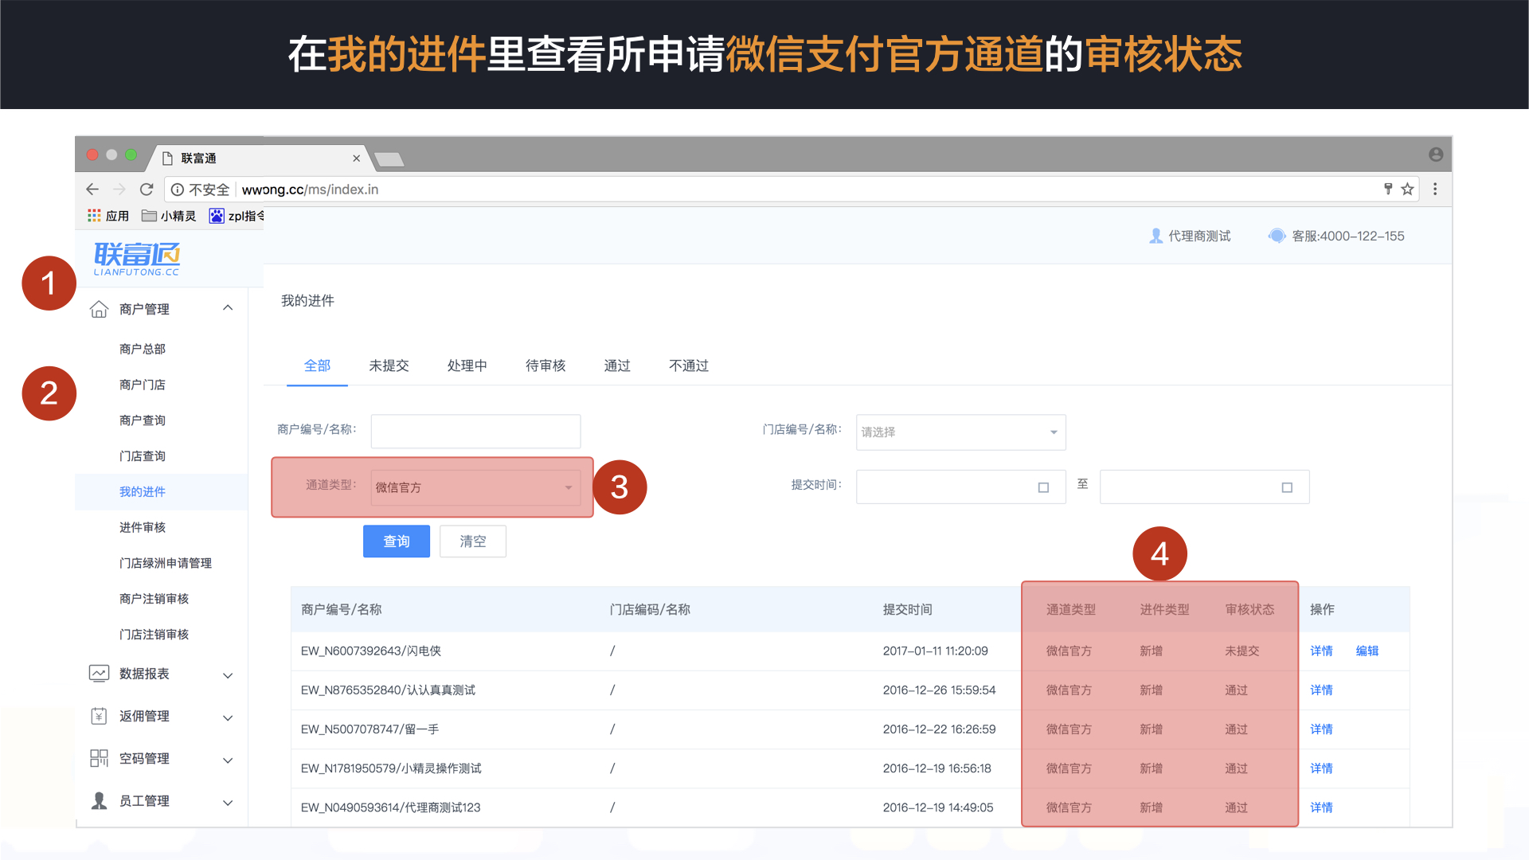Click the 提交时间 column header

[907, 609]
